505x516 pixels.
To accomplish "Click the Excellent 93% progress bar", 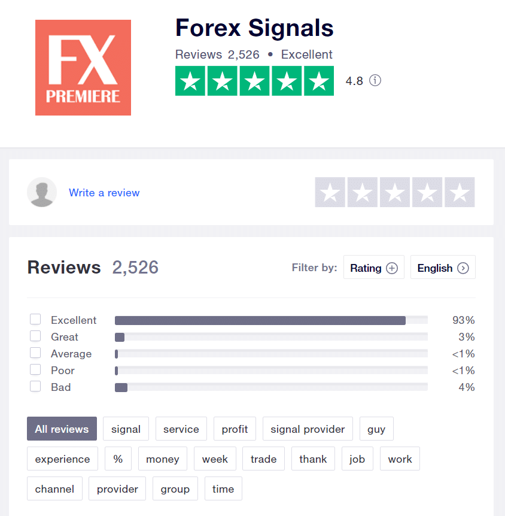I will [271, 320].
